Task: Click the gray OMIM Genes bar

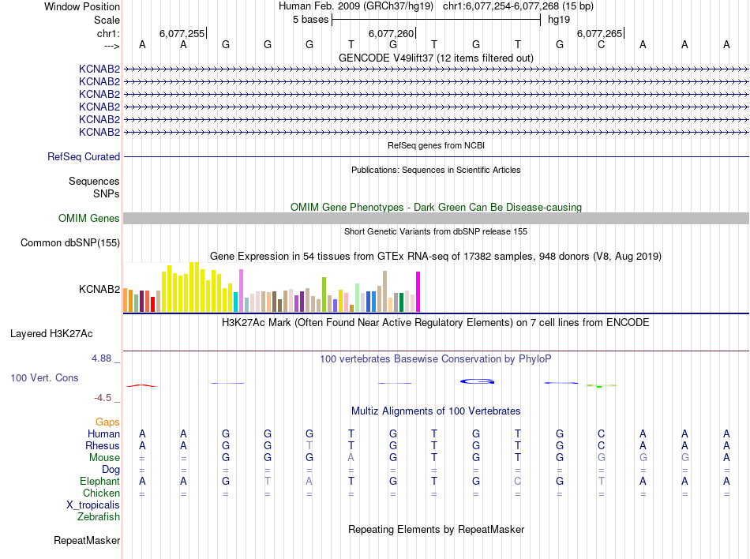Action: [436, 219]
